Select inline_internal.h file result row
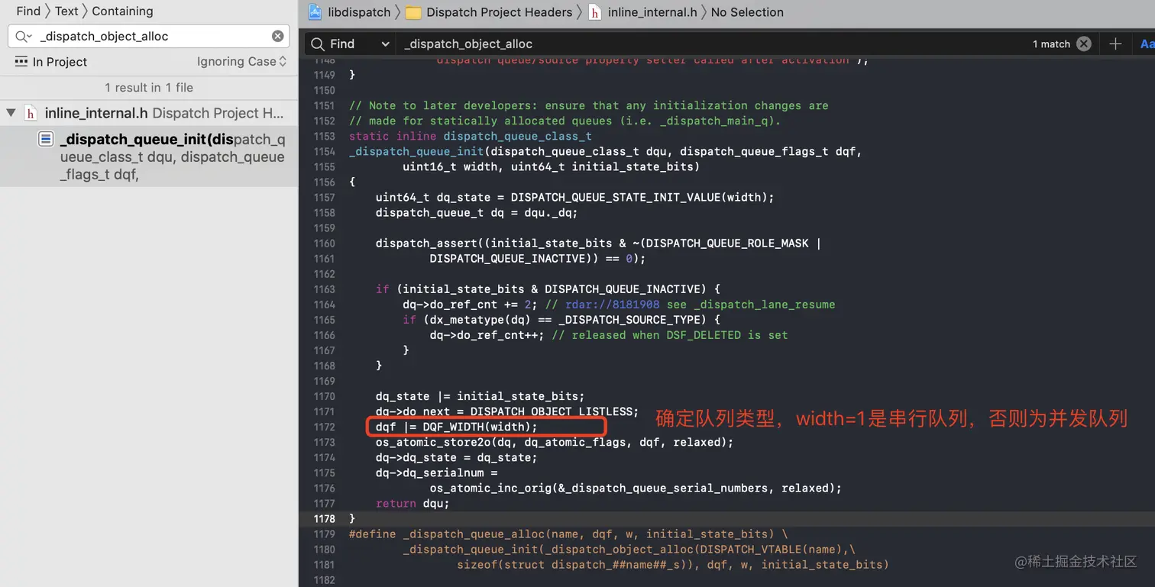The image size is (1155, 587). coord(149,113)
